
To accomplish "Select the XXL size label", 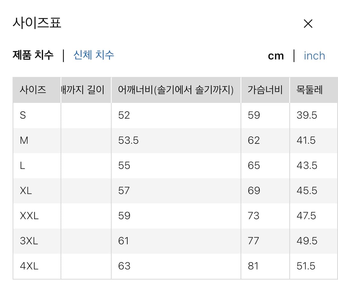I will [29, 216].
